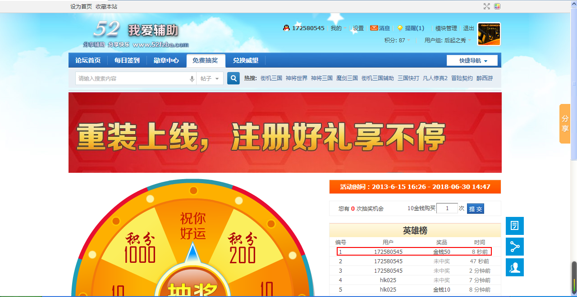Screen dimensions: 577x297
Task: Click the blue search magnifier button
Action: (x=233, y=78)
